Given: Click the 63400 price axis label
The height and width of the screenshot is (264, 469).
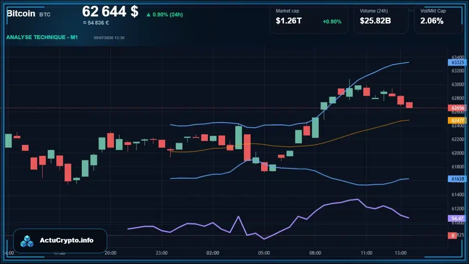Looking at the screenshot, I should (458, 57).
